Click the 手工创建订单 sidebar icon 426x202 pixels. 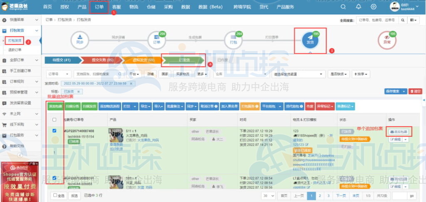4,71
